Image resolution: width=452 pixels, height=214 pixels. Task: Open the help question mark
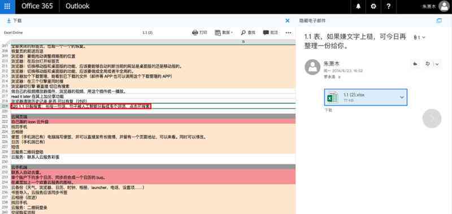[388, 6]
